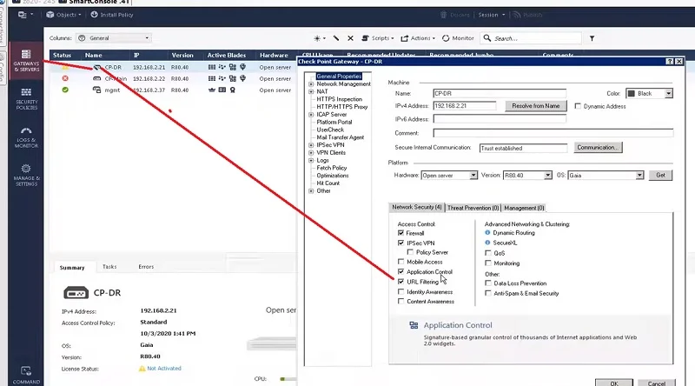Click the gateway Name field with CP-DR

[500, 93]
